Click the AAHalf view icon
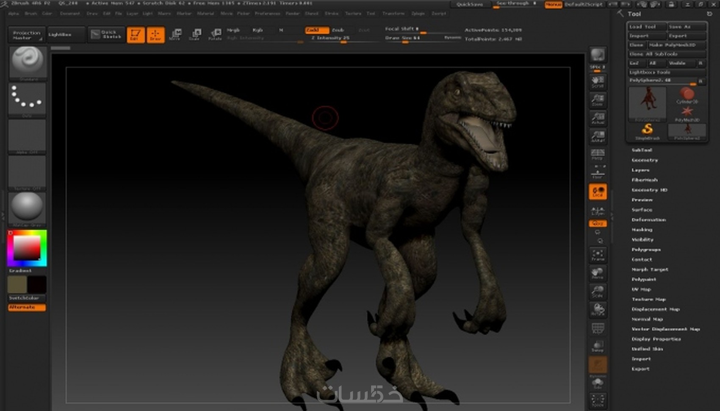The width and height of the screenshot is (720, 411). [598, 136]
